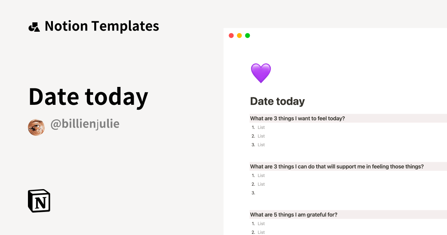Click the first 'List' placeholder text field
447x235 pixels.
click(261, 127)
